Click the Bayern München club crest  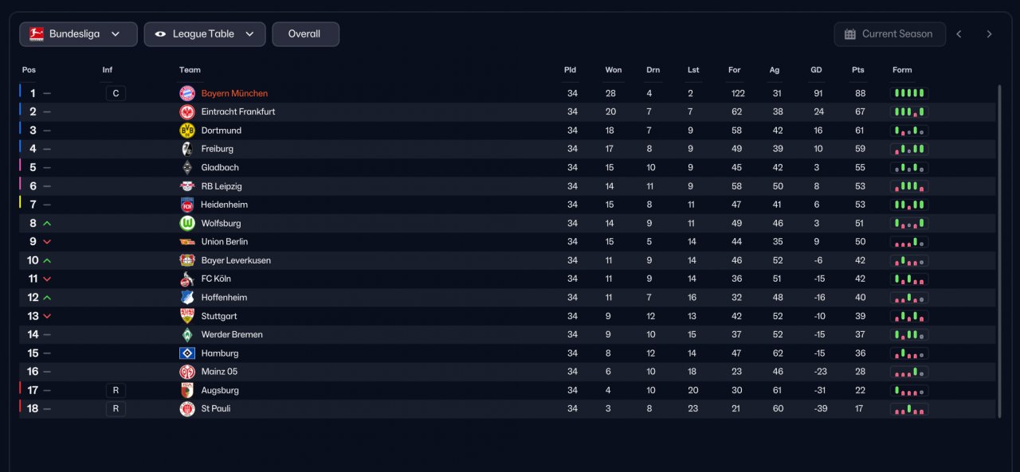click(x=187, y=93)
